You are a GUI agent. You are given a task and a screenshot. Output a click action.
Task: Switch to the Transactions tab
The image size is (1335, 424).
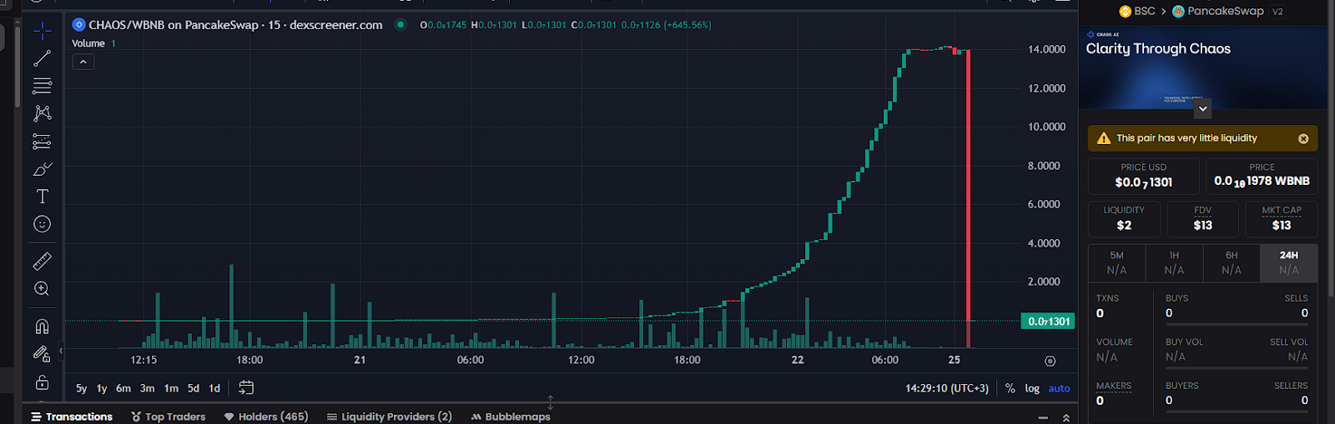coord(72,417)
